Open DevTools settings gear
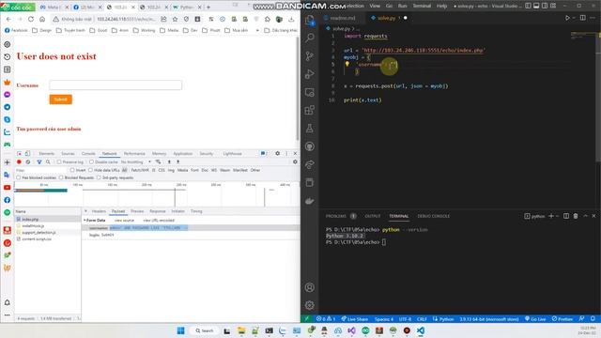 pos(278,153)
